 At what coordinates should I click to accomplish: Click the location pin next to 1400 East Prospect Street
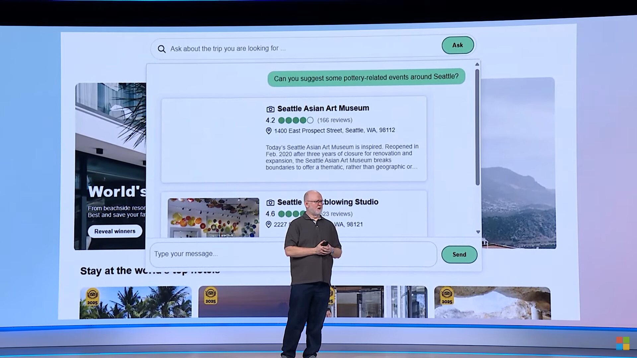pyautogui.click(x=269, y=131)
